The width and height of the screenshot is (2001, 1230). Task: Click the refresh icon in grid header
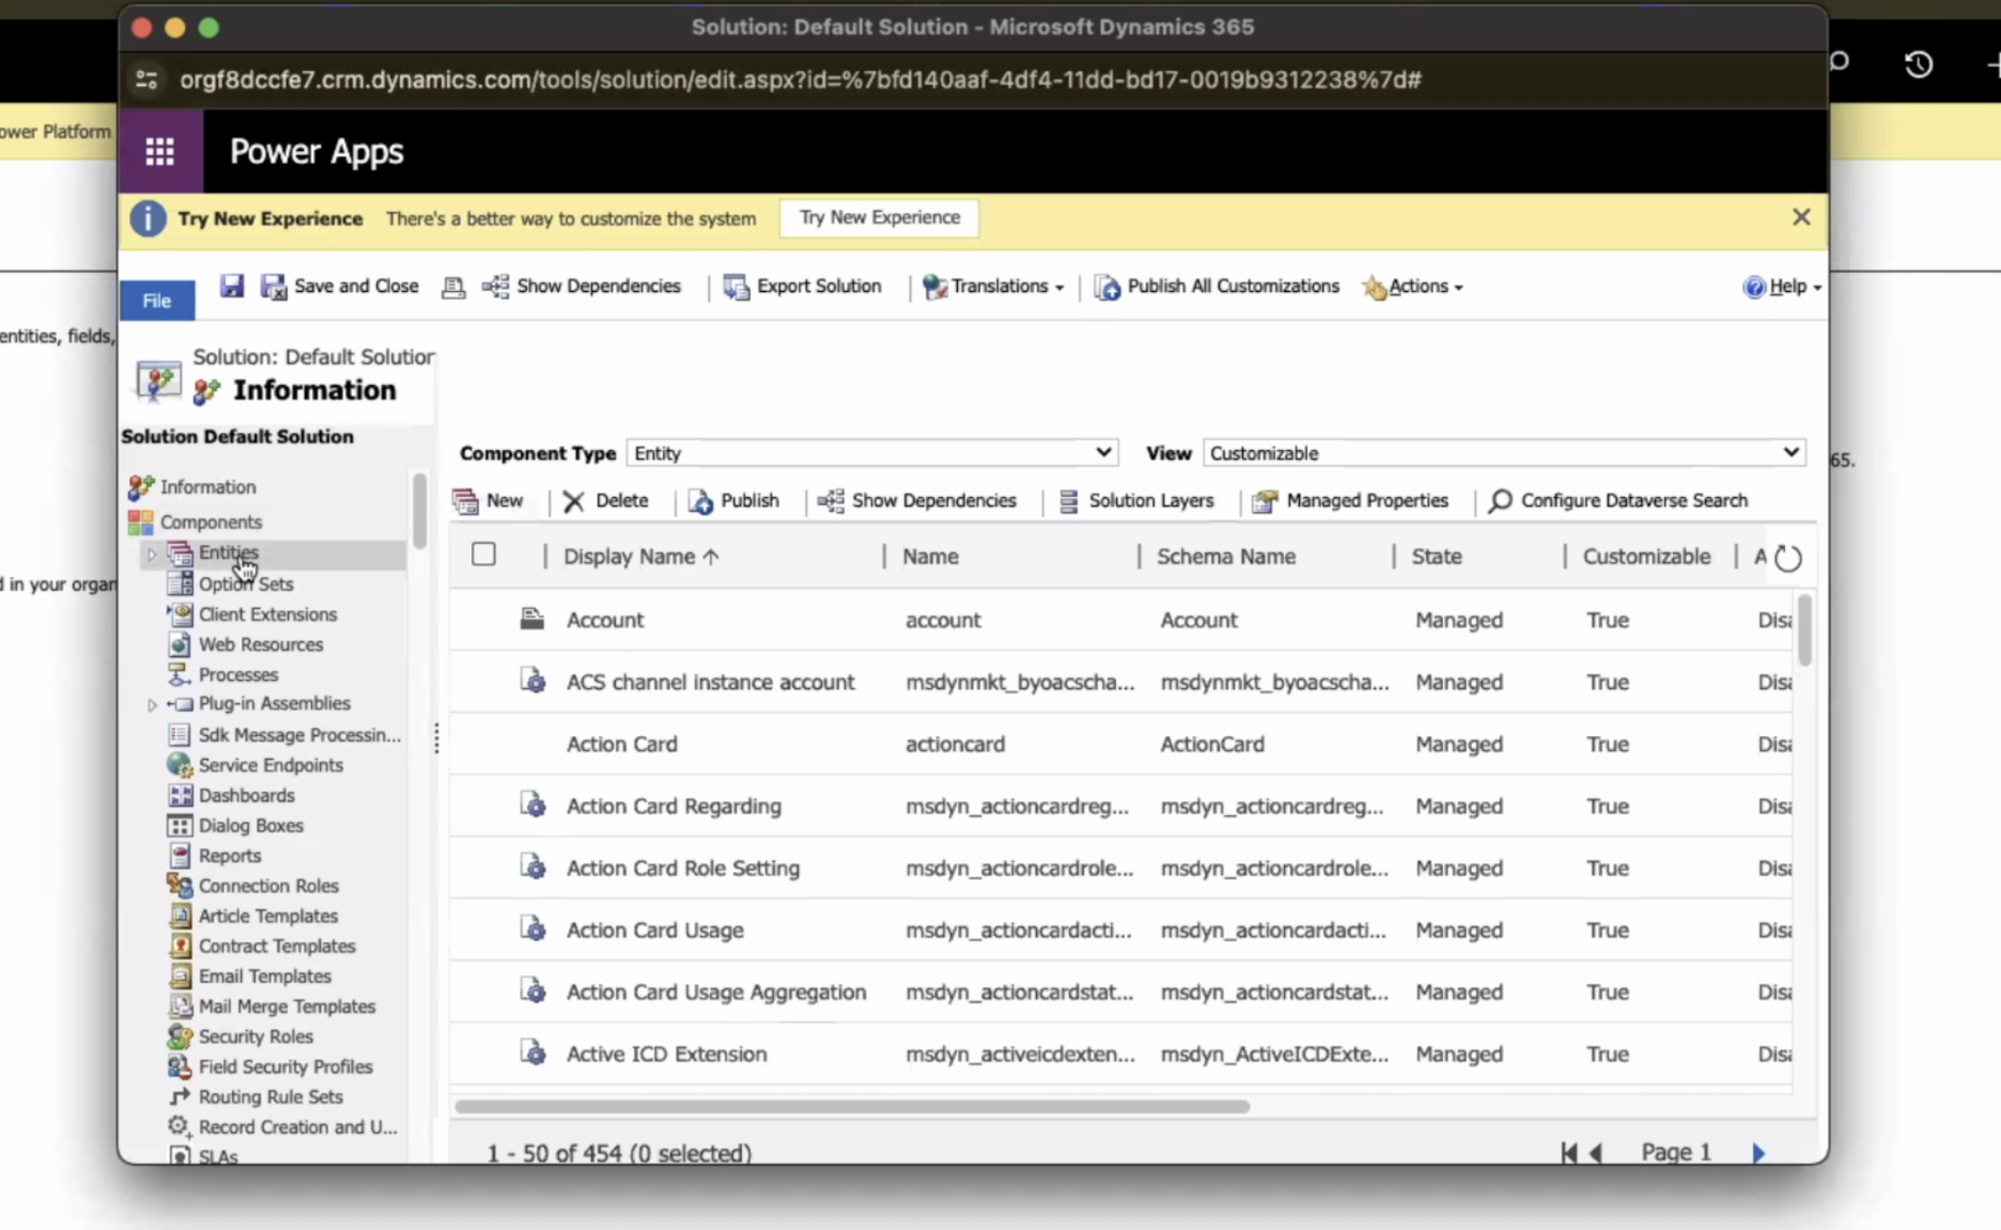click(x=1788, y=558)
